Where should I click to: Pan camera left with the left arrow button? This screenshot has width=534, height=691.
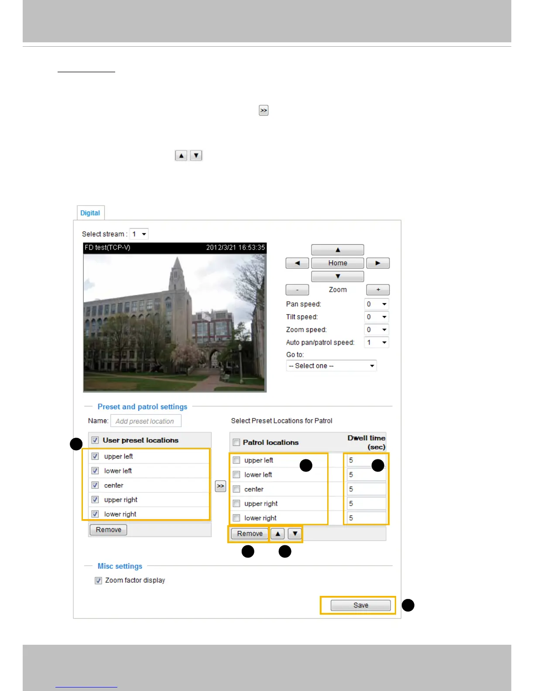point(297,263)
